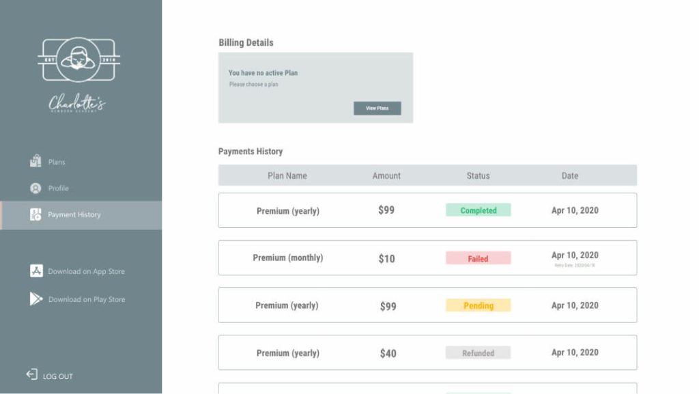
Task: Click the View Plans button
Action: [x=377, y=108]
